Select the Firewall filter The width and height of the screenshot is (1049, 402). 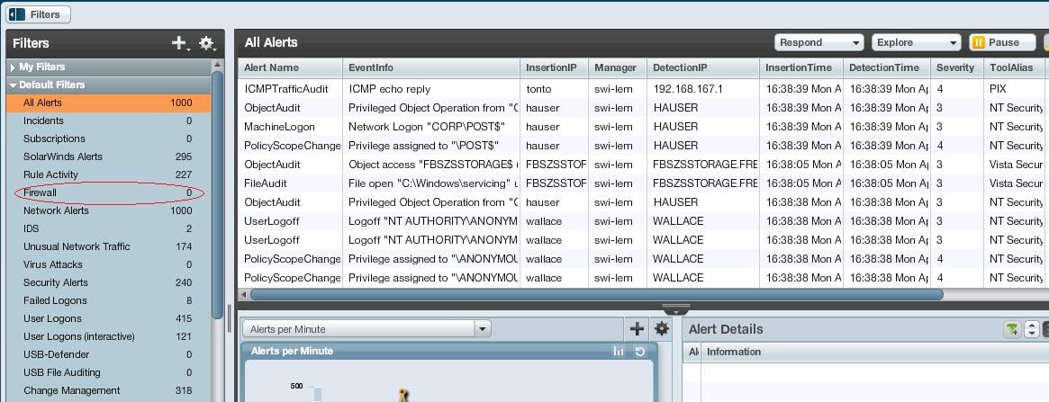point(108,193)
